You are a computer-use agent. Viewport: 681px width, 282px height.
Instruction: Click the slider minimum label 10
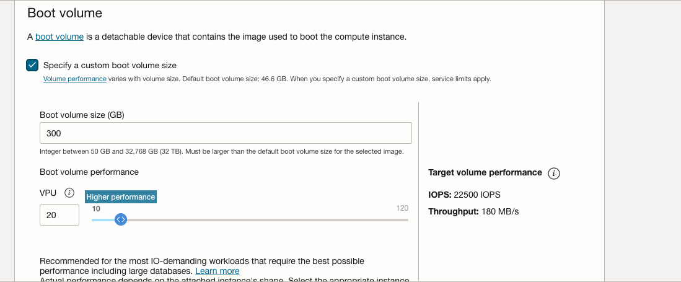[96, 209]
